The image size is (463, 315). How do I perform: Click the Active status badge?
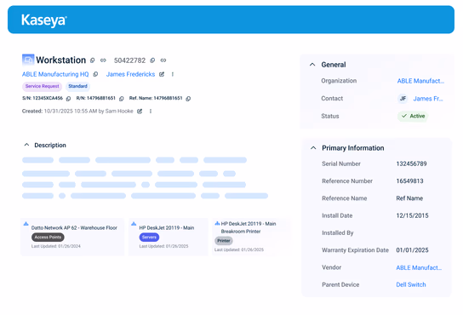pos(413,116)
